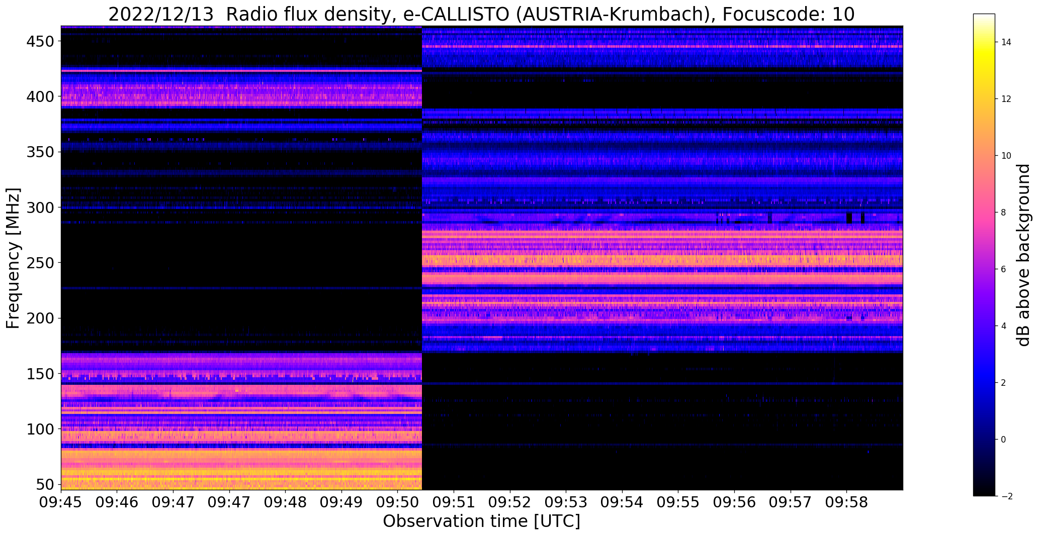Click the 09:49 time tick label
The height and width of the screenshot is (536, 1039).
coord(342,503)
